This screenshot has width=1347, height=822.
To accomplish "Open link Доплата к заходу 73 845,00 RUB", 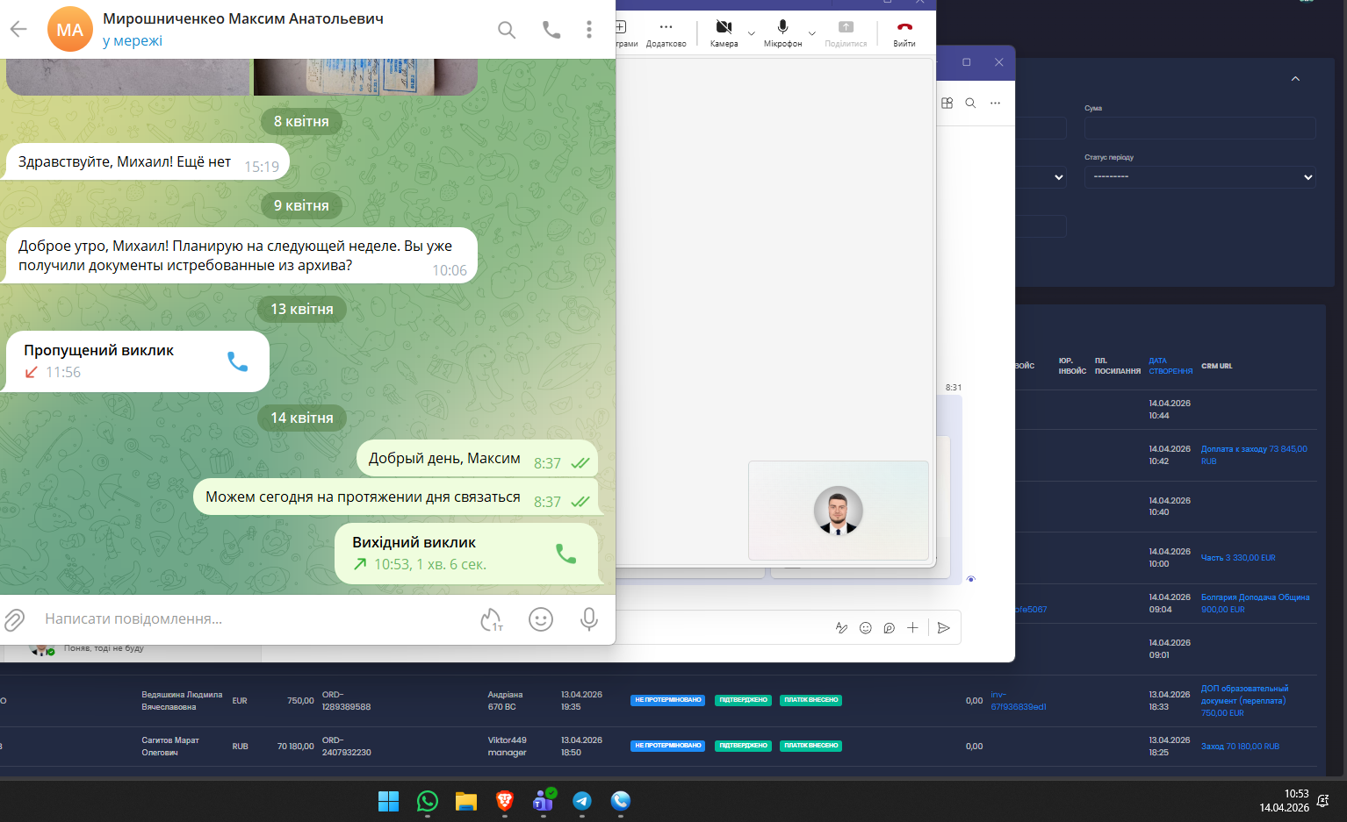I will 1254,454.
